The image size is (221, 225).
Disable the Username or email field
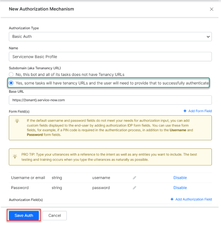[180, 178]
